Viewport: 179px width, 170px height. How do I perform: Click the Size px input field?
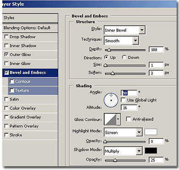[x=156, y=65]
